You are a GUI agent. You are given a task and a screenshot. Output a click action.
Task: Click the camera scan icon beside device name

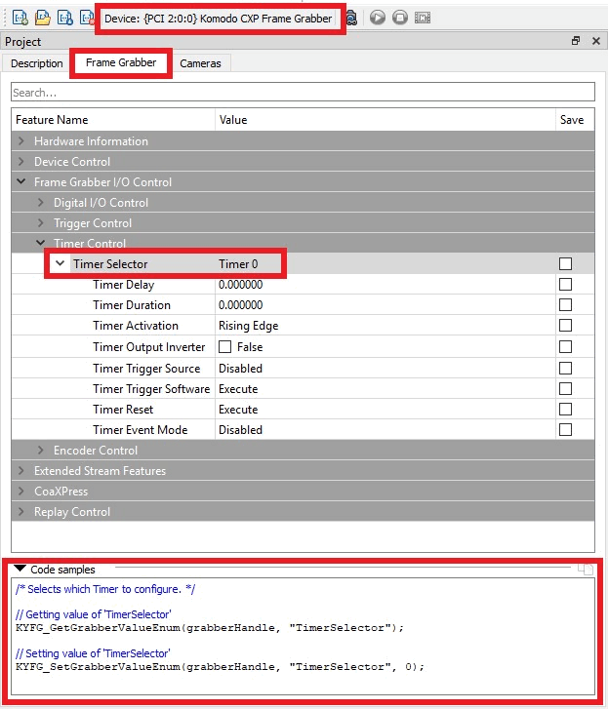coord(351,18)
